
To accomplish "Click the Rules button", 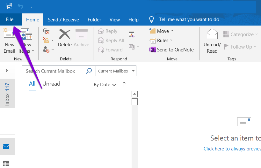I will [161, 41].
